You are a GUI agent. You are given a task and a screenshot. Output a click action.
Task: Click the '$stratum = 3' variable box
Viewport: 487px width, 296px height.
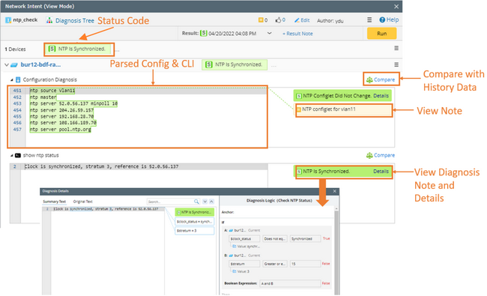coord(195,231)
